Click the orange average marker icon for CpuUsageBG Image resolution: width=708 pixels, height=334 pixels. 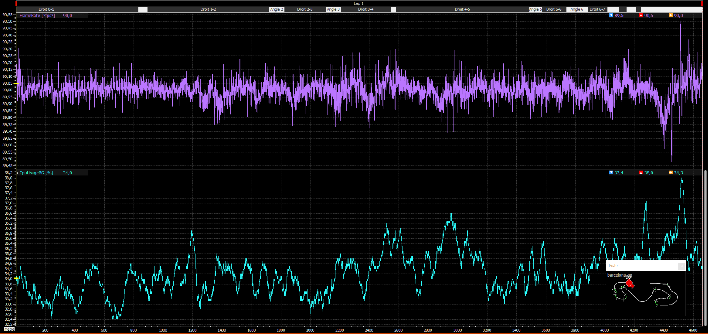(x=671, y=173)
